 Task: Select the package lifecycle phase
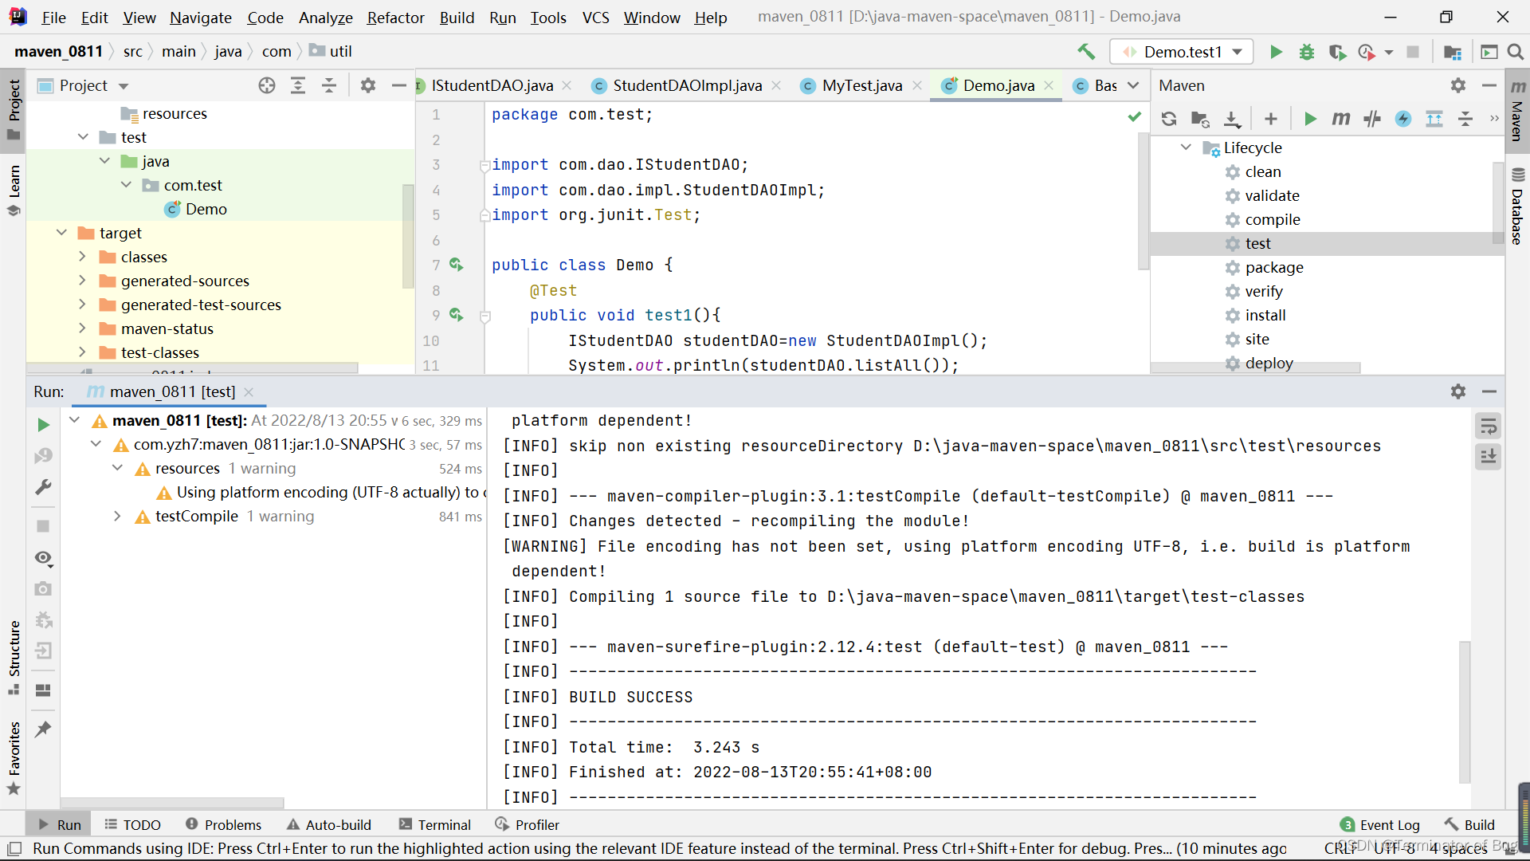[x=1274, y=267]
